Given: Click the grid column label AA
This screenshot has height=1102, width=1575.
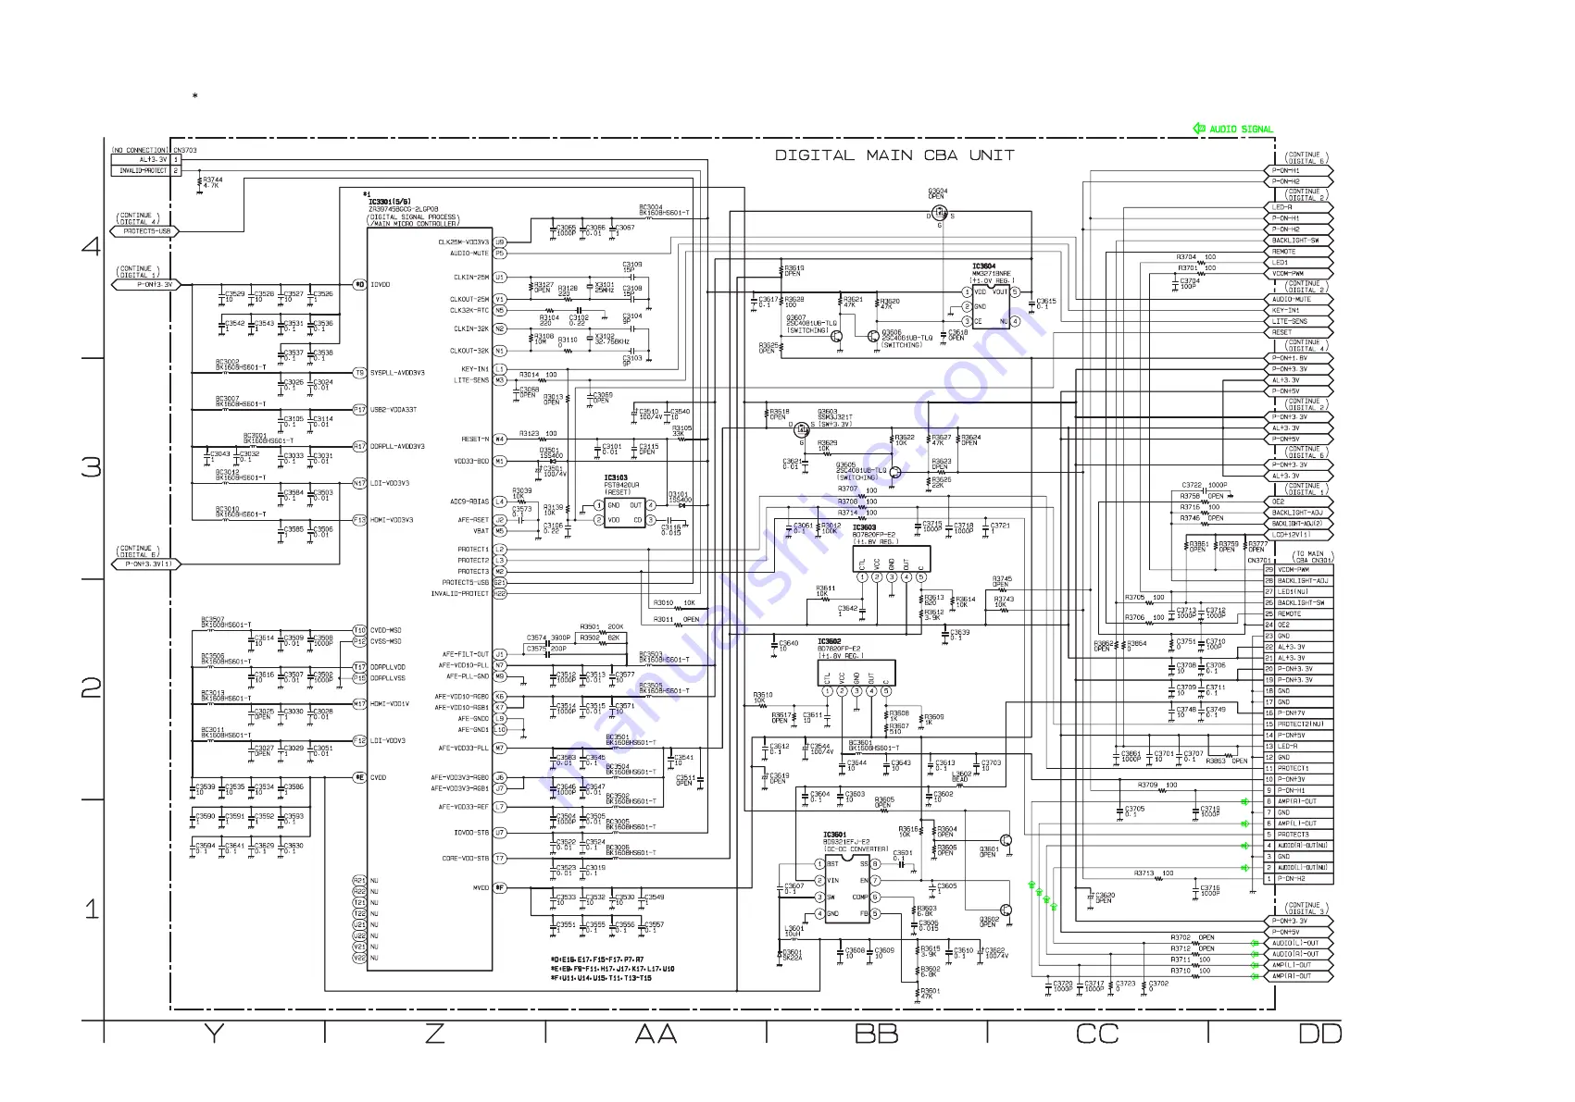Looking at the screenshot, I should click(656, 1034).
